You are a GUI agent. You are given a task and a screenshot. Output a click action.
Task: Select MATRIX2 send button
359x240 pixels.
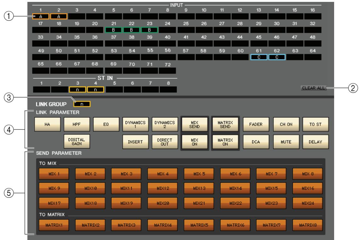[90, 225]
